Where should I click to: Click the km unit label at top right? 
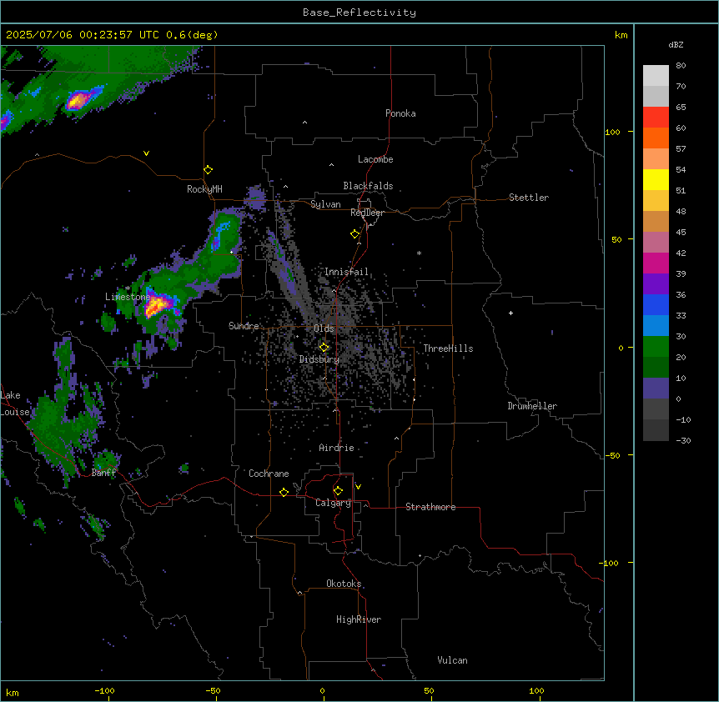(621, 35)
